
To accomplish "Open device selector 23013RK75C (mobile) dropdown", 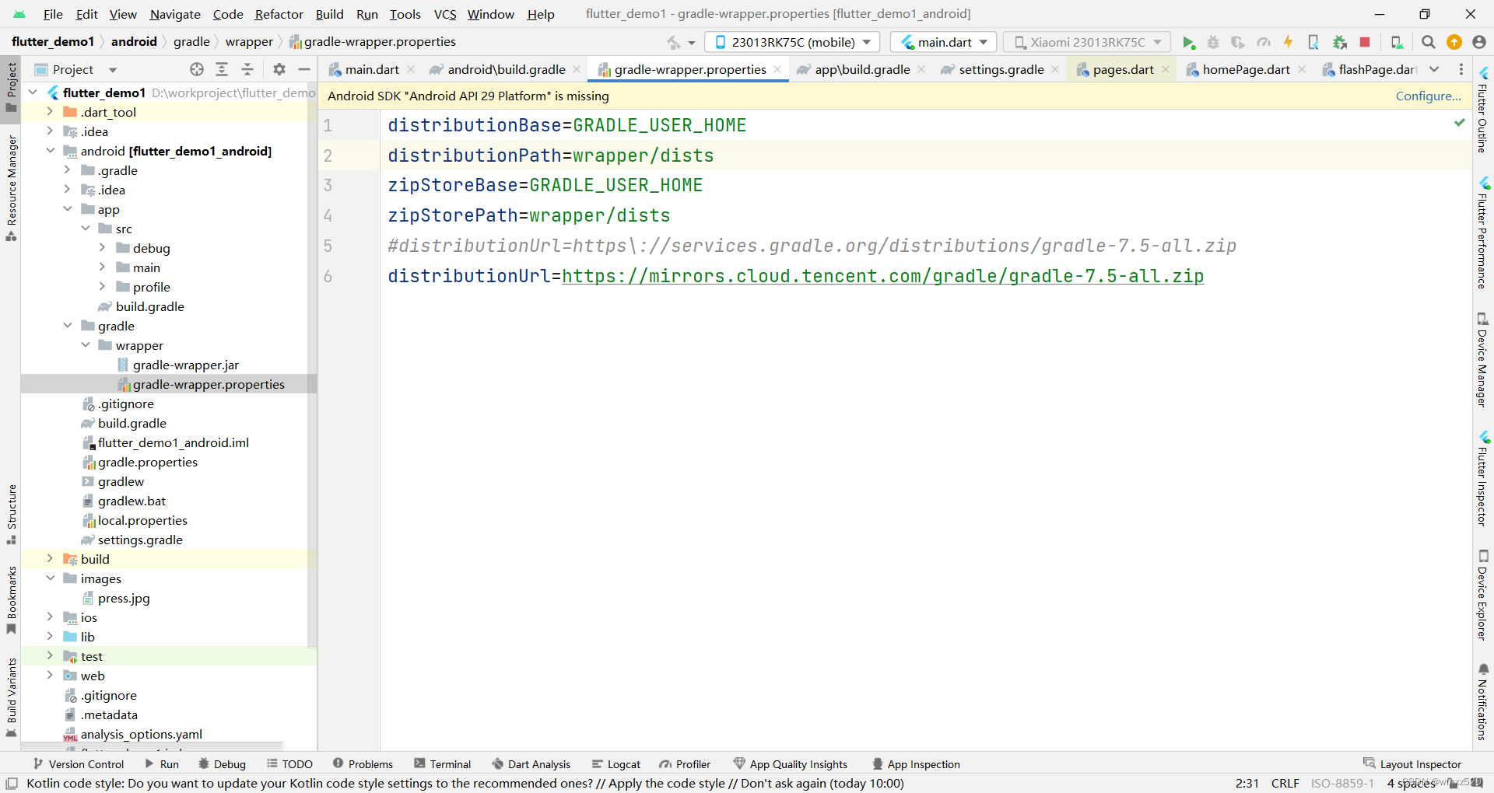I will 792,42.
